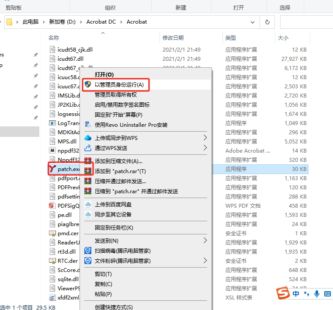333x310 pixels.
Task: Click the patch.exe file icon
Action: click(x=52, y=169)
